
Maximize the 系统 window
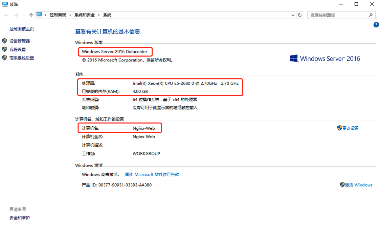(x=356, y=4)
